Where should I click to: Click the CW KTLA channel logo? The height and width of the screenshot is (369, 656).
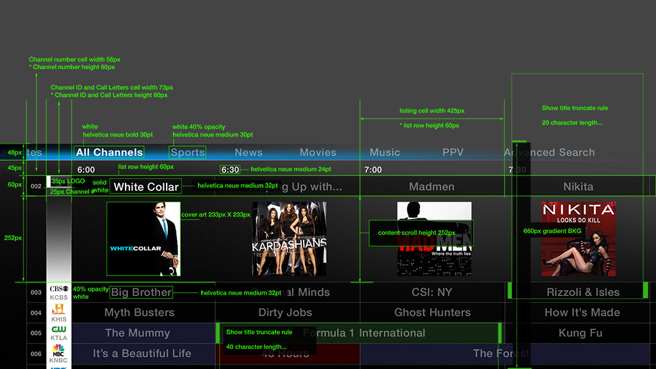58,329
